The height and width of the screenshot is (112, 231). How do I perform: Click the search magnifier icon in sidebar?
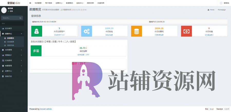coord(20,18)
